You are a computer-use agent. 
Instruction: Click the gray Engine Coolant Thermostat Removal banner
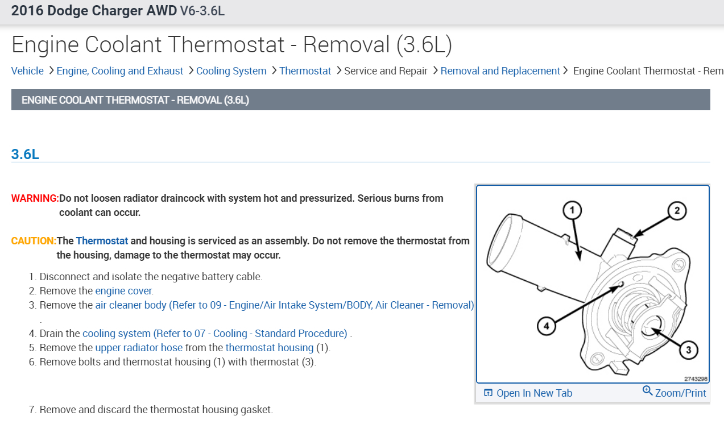coord(361,100)
